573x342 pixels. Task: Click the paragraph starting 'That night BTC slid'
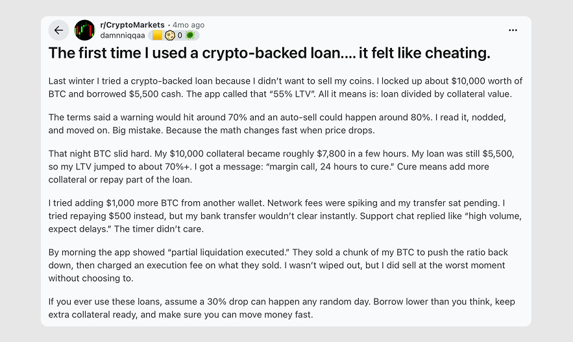286,167
